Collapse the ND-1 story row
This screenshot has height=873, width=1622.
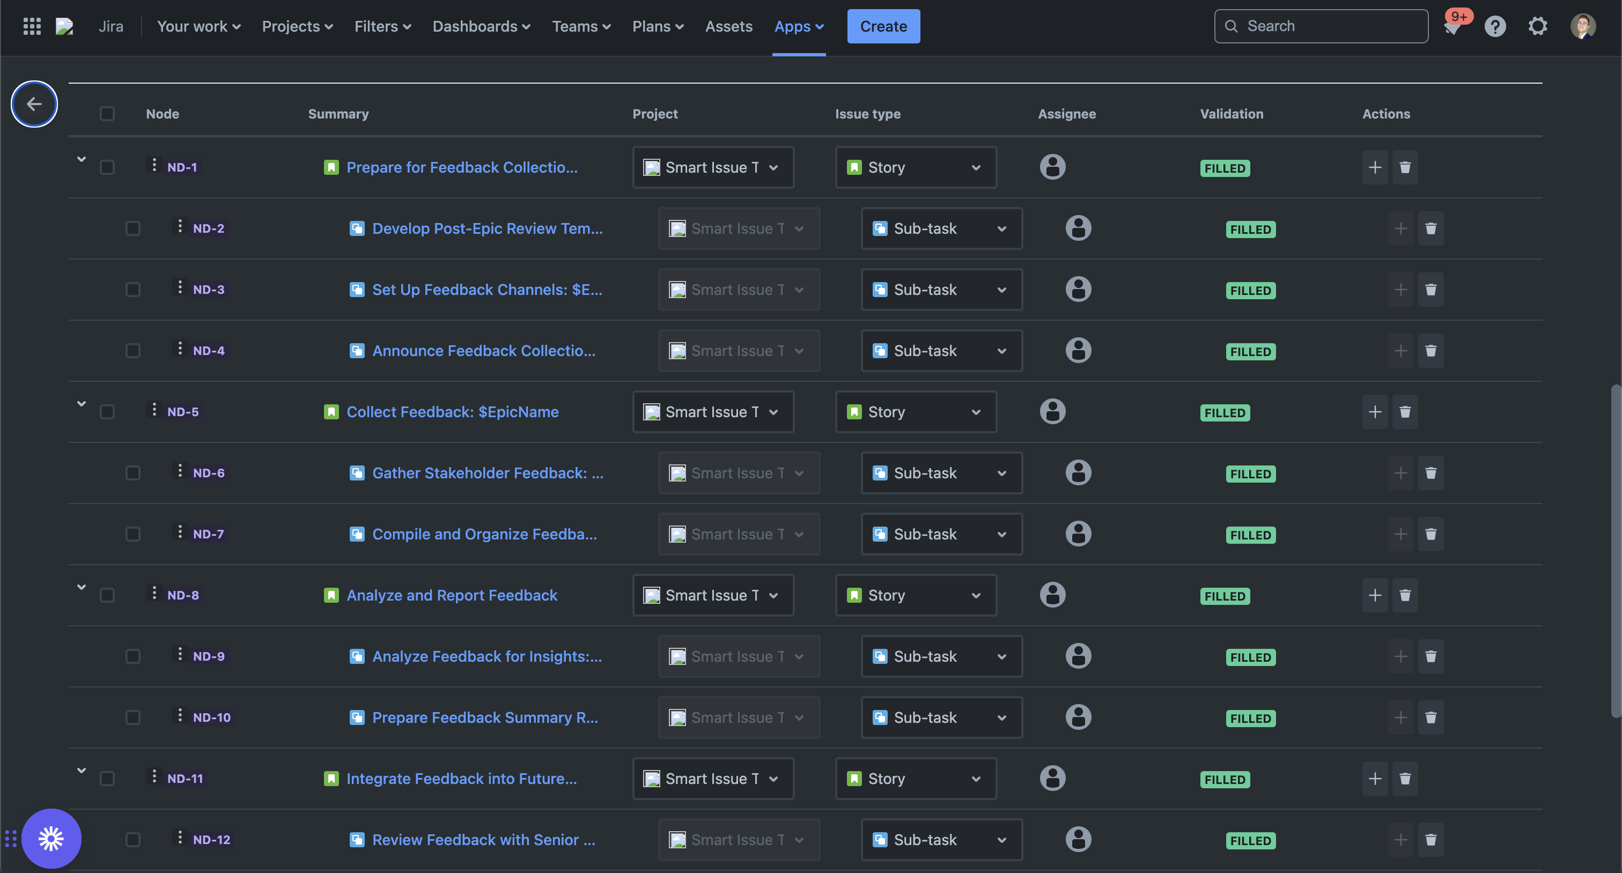coord(81,160)
